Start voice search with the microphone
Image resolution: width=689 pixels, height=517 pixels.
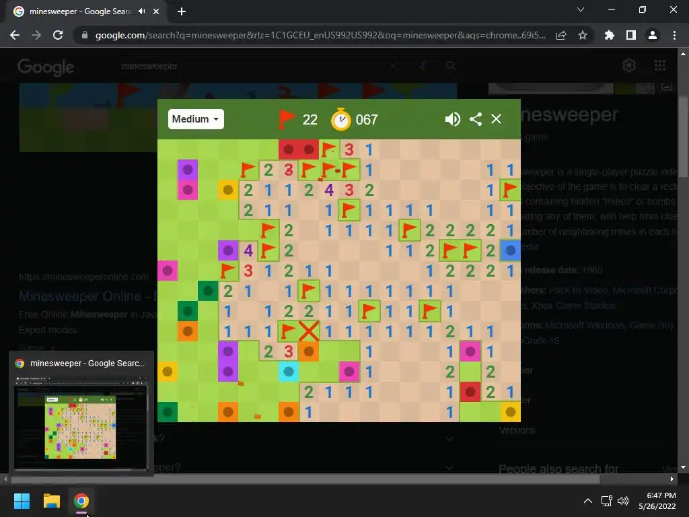(423, 66)
